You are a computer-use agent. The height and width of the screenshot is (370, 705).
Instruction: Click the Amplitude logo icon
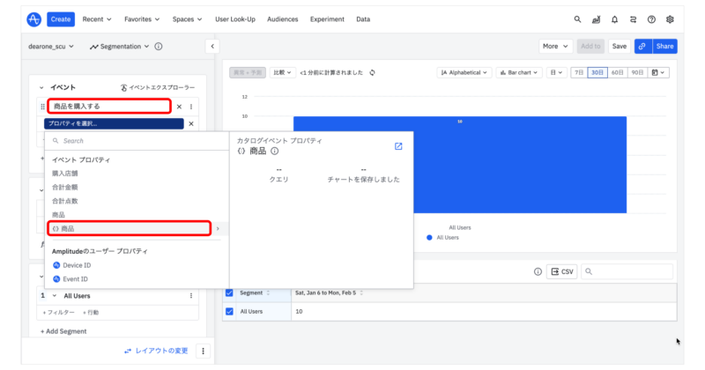click(x=33, y=18)
